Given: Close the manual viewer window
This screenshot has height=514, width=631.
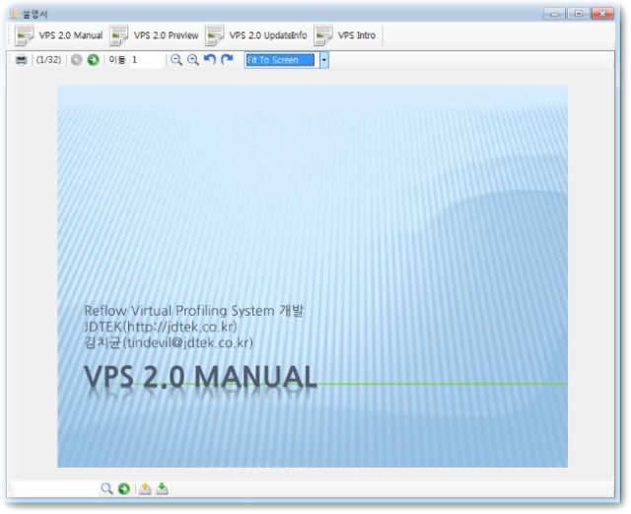Looking at the screenshot, I should tap(602, 14).
